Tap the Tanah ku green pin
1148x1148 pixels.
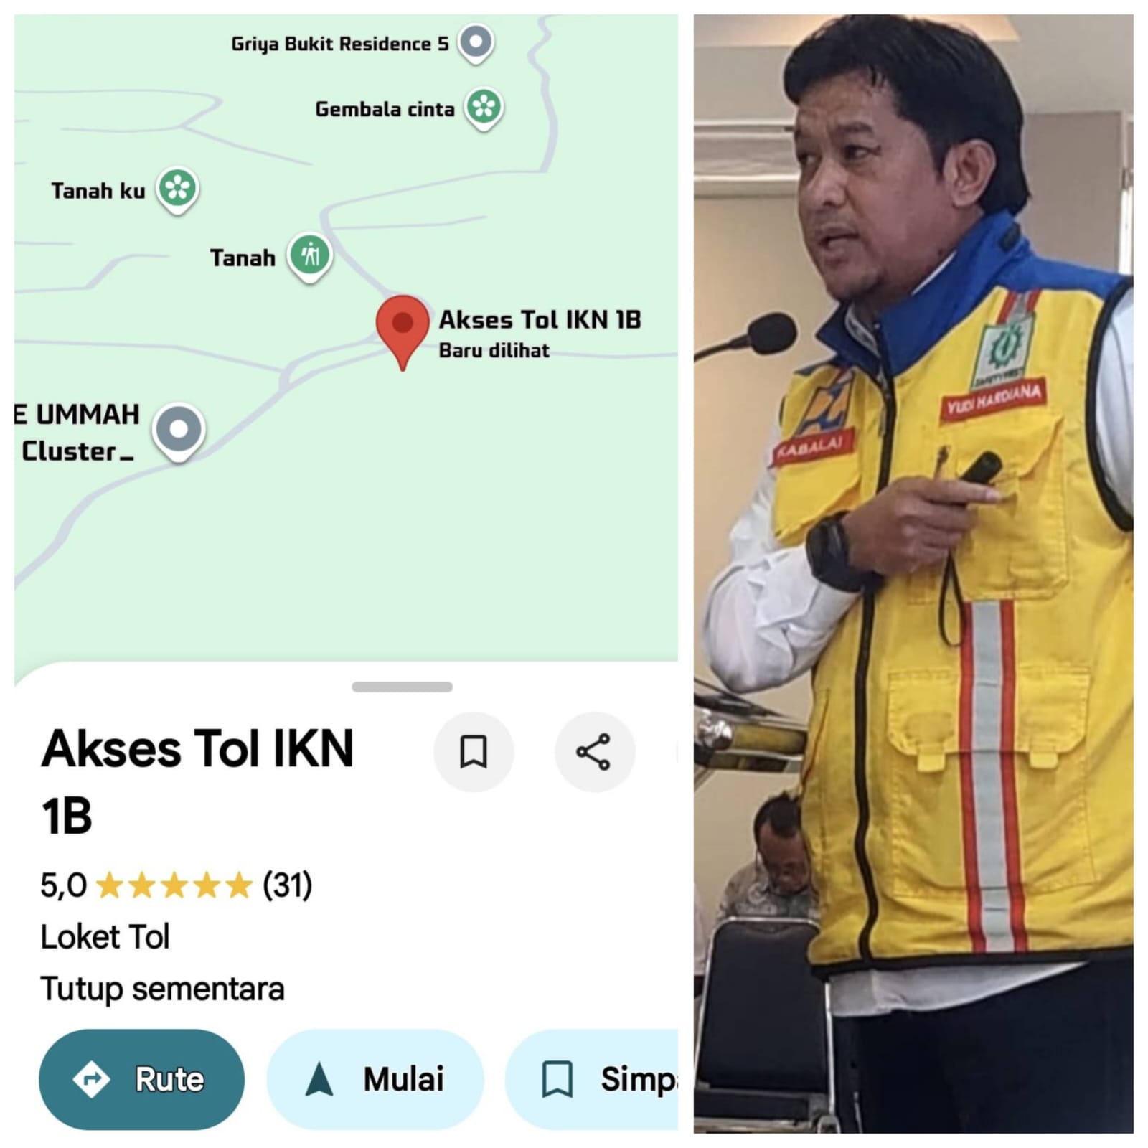coord(177,190)
